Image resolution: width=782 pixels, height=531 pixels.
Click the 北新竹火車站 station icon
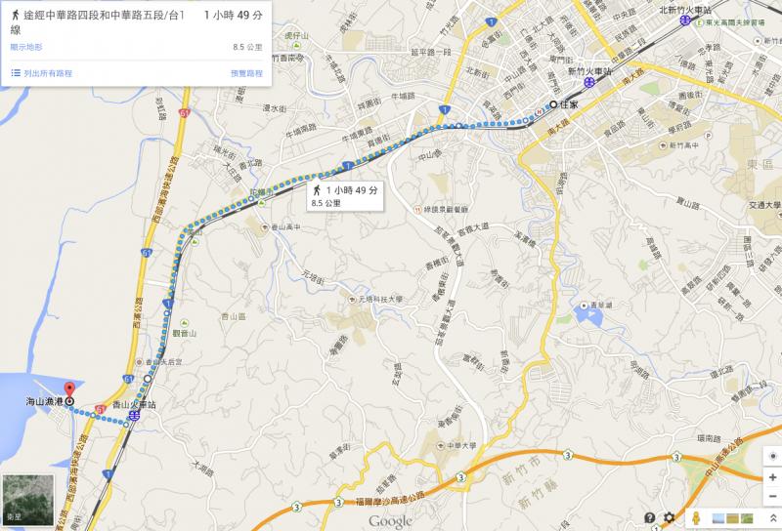point(687,20)
